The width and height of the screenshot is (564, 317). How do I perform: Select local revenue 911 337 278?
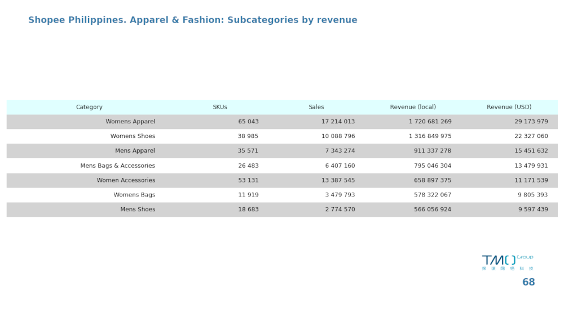coord(433,151)
